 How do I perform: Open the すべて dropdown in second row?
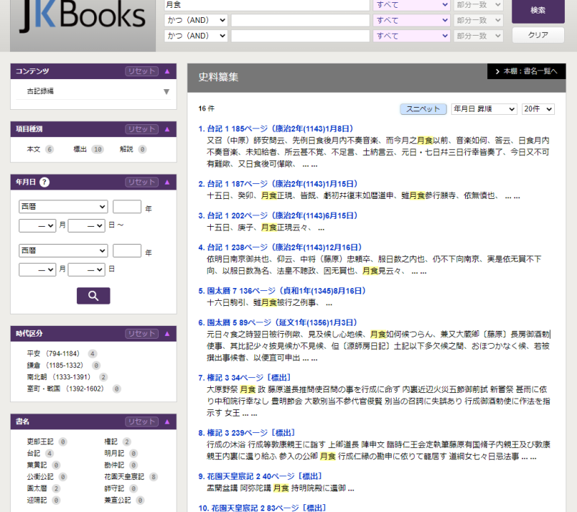(x=412, y=20)
